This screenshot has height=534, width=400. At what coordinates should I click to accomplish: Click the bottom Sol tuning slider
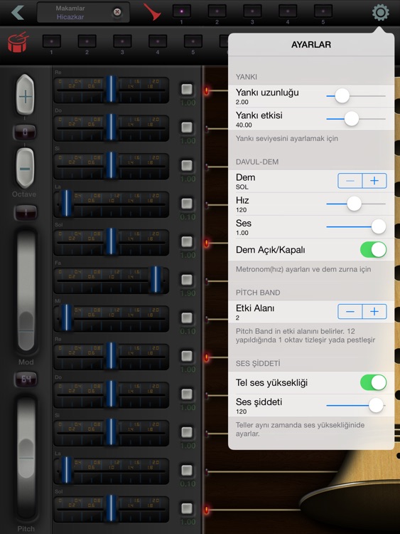pyautogui.click(x=111, y=509)
